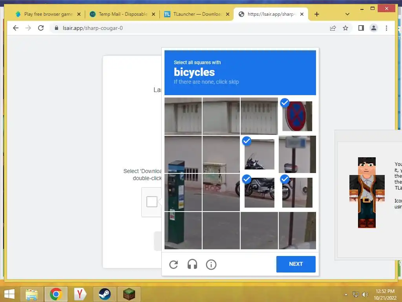Show hidden system tray icons
Image resolution: width=402 pixels, height=302 pixels.
346,295
